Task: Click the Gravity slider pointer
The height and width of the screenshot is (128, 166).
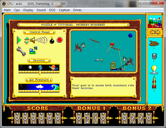Action: tap(40, 73)
